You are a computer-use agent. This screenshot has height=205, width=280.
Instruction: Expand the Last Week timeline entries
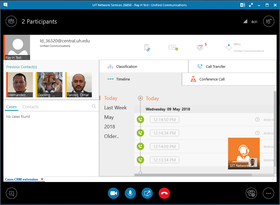point(115,107)
